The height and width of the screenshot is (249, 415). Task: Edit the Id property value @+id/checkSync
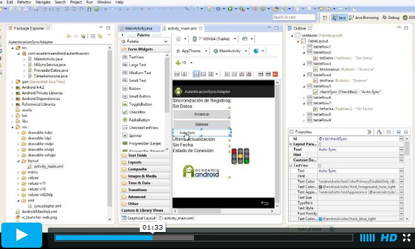click(358, 139)
